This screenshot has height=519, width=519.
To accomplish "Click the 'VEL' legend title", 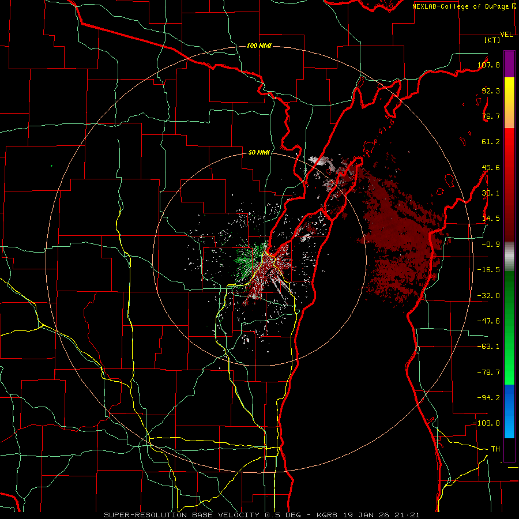I will pyautogui.click(x=506, y=35).
